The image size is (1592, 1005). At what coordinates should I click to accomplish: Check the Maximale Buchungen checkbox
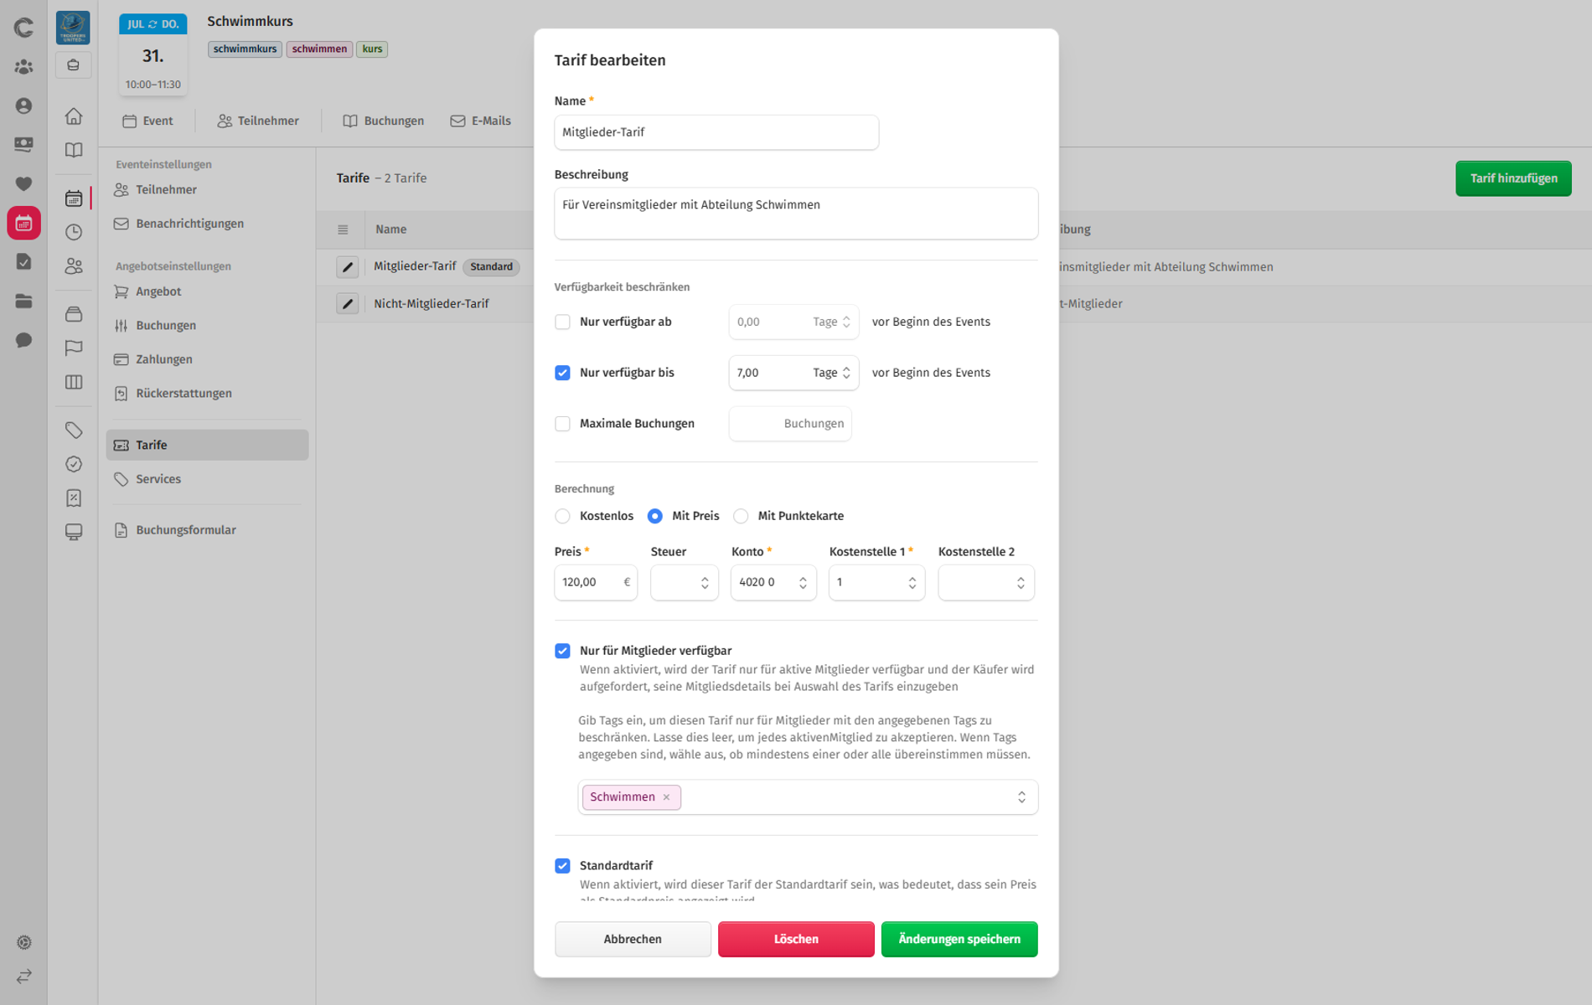pyautogui.click(x=562, y=424)
